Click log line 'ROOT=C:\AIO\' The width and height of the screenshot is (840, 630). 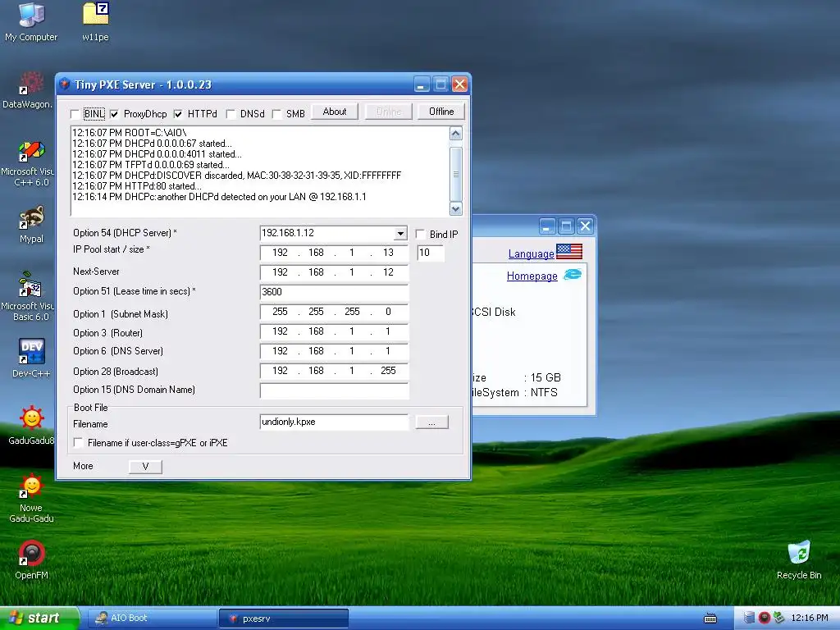[129, 132]
